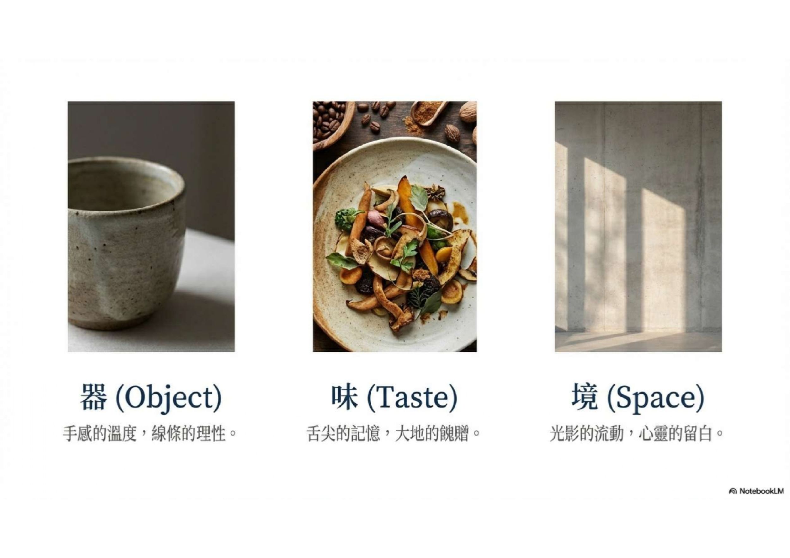This screenshot has width=790, height=558.
Task: Select the concrete wall light photo
Action: coord(638,227)
